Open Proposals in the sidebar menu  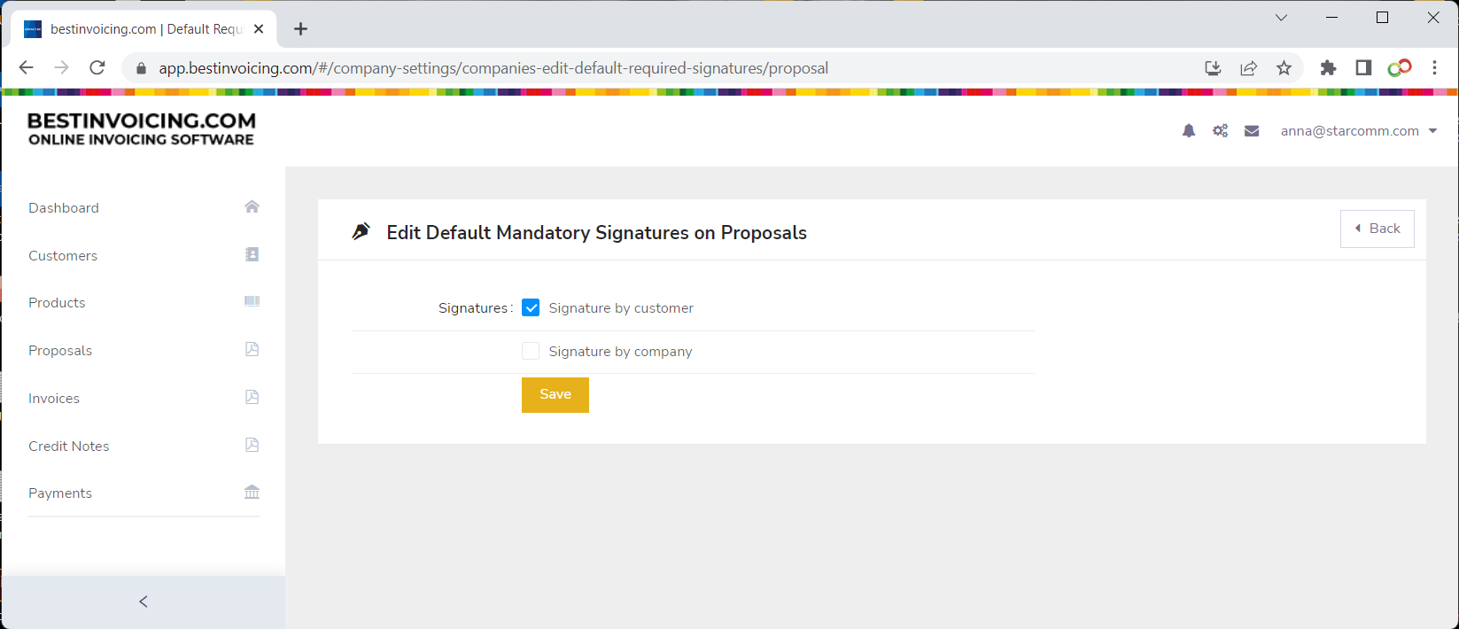[60, 351]
